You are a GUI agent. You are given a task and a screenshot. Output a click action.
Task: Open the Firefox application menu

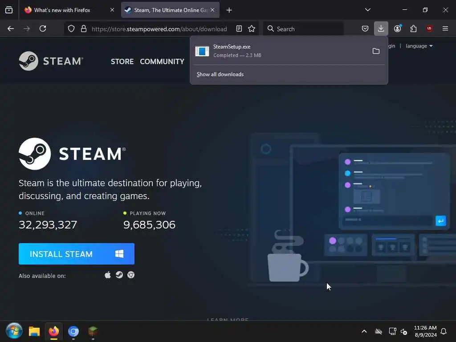[x=445, y=28]
